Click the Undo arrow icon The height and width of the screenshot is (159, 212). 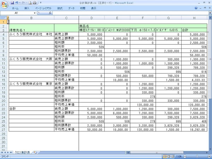pos(17,3)
